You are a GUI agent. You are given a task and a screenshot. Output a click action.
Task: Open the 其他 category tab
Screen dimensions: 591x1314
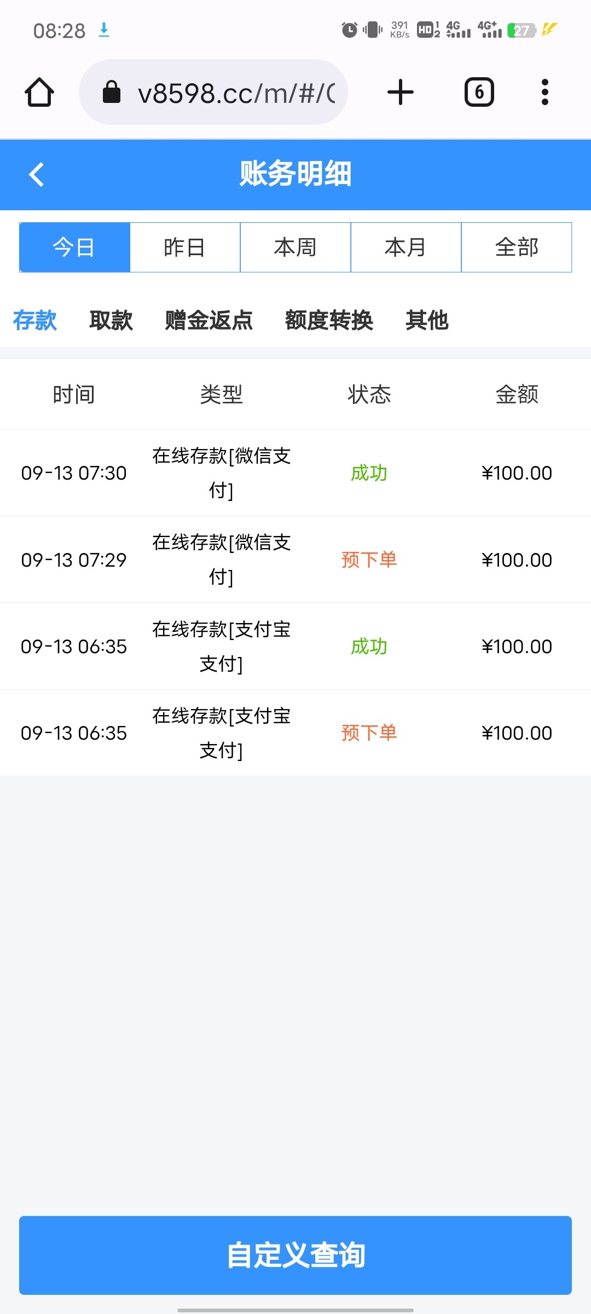427,320
